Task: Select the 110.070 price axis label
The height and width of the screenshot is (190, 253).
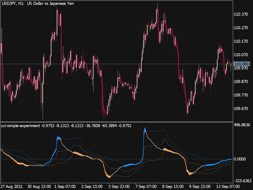Action: [241, 55]
